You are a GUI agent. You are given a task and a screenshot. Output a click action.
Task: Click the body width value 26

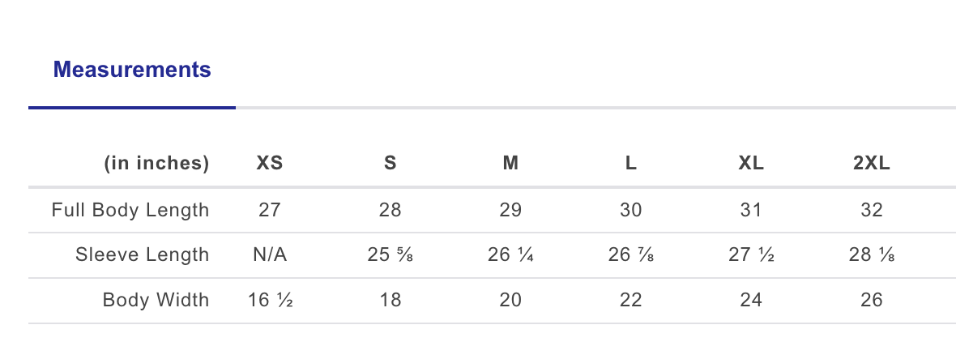click(x=872, y=301)
